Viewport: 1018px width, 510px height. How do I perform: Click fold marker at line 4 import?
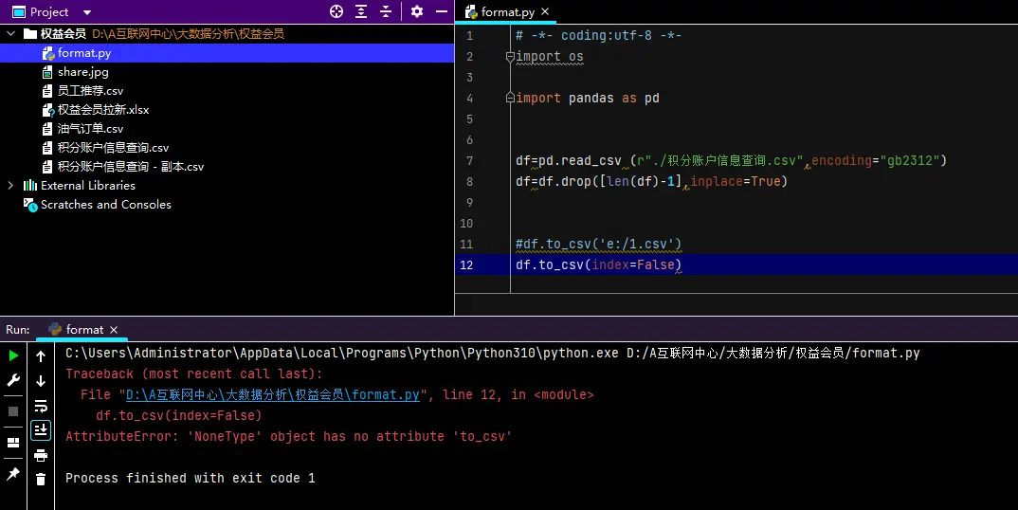point(510,98)
